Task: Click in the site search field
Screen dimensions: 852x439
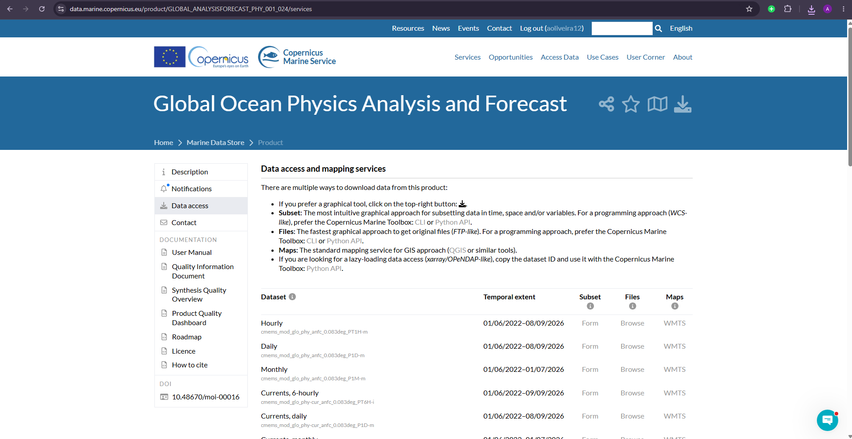Action: (x=622, y=28)
